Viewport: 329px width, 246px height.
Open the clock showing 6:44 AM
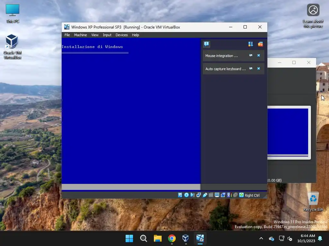click(x=306, y=238)
